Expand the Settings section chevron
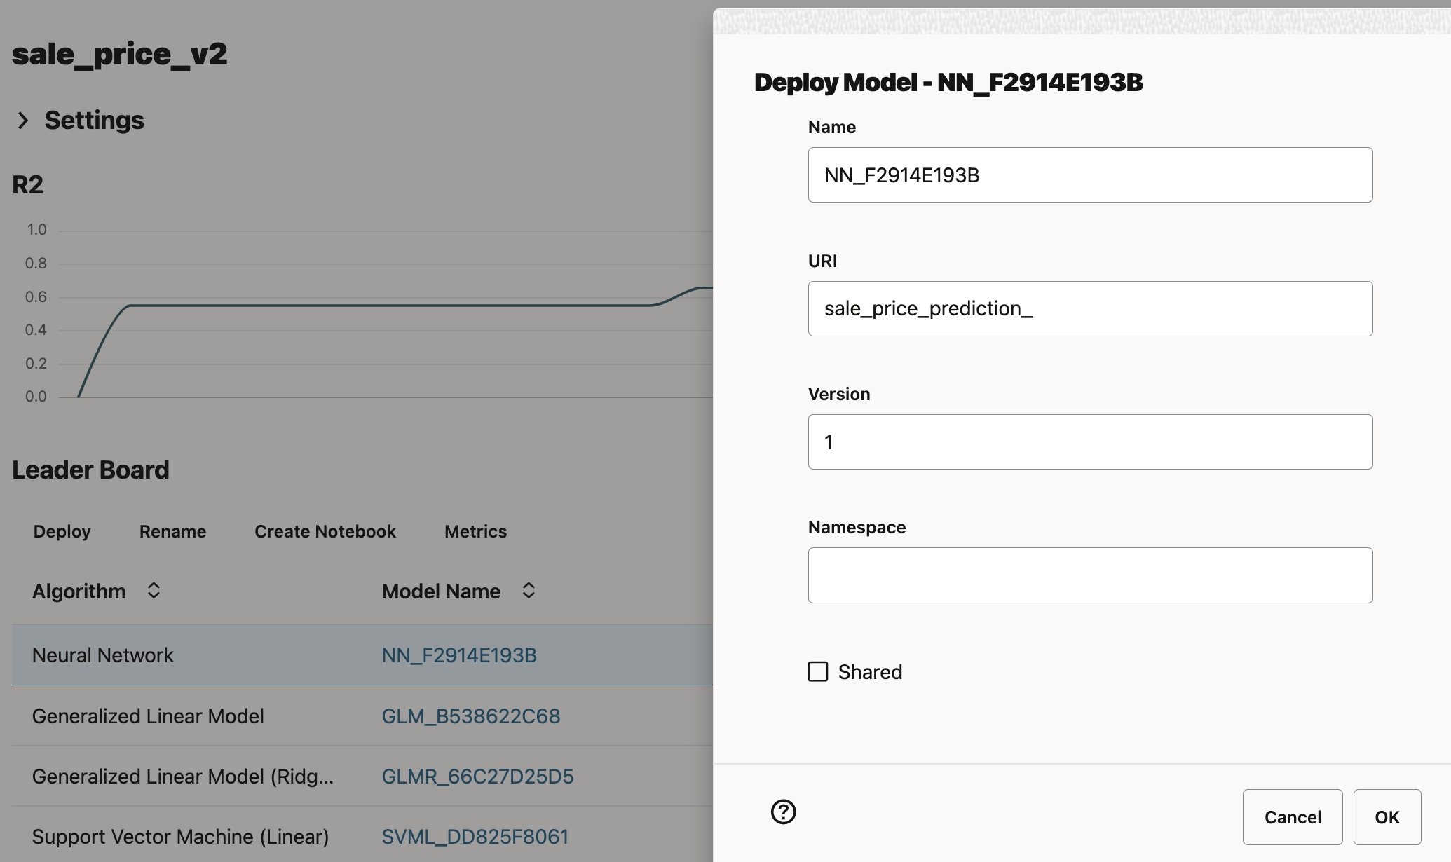This screenshot has height=862, width=1451. (23, 121)
